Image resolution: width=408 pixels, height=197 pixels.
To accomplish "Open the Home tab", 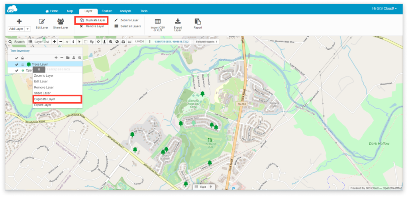I will tap(52, 11).
